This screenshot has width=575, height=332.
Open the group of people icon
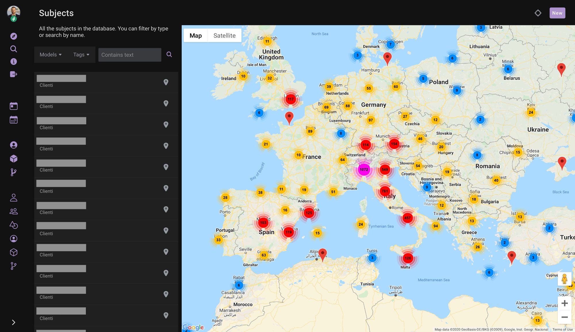tap(14, 211)
